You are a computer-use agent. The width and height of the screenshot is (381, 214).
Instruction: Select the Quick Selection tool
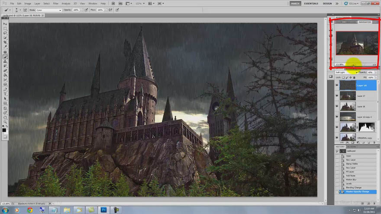(x=5, y=38)
